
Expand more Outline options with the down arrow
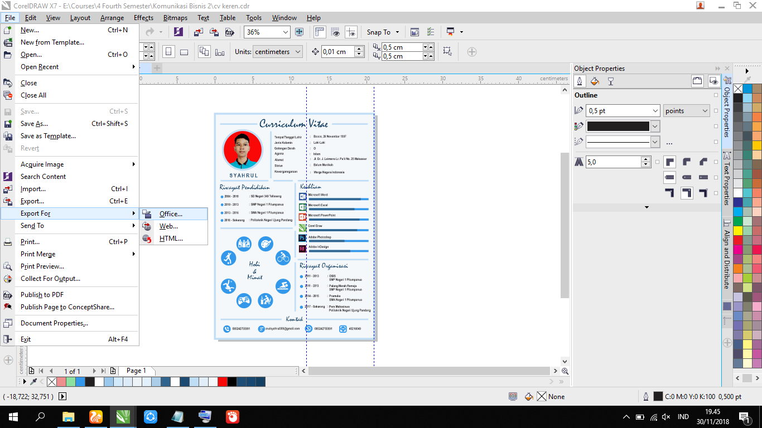[647, 207]
